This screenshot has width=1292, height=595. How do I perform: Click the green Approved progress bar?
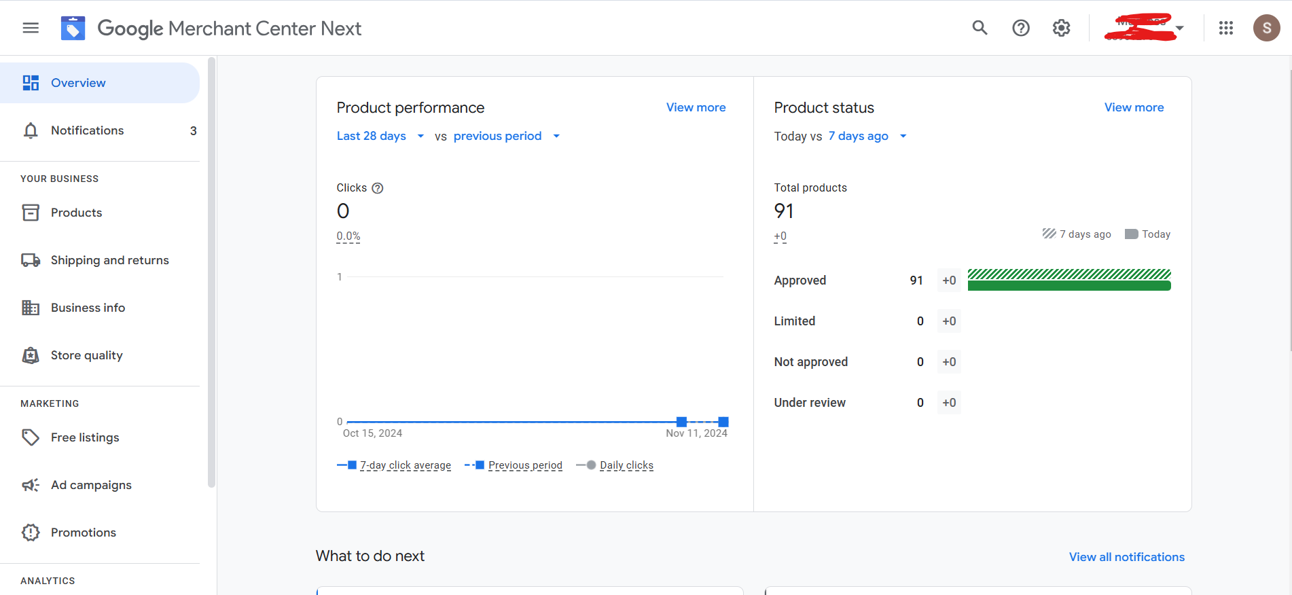click(1069, 285)
